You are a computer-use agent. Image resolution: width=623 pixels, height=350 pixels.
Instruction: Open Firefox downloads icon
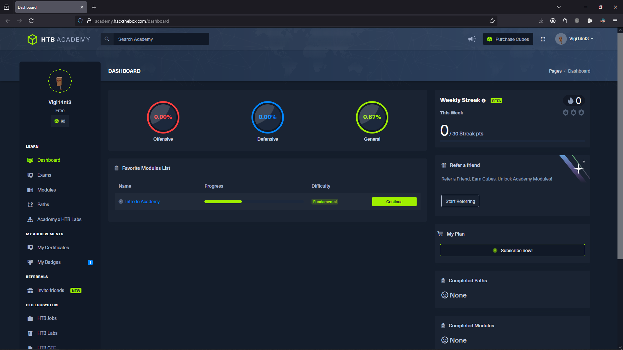(541, 21)
